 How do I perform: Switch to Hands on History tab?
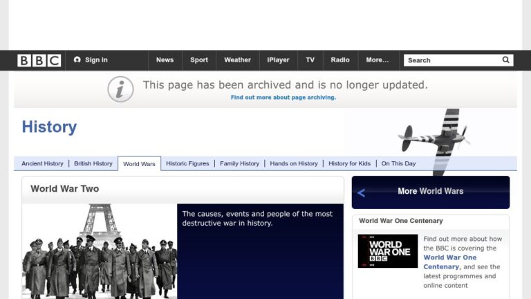(x=294, y=163)
